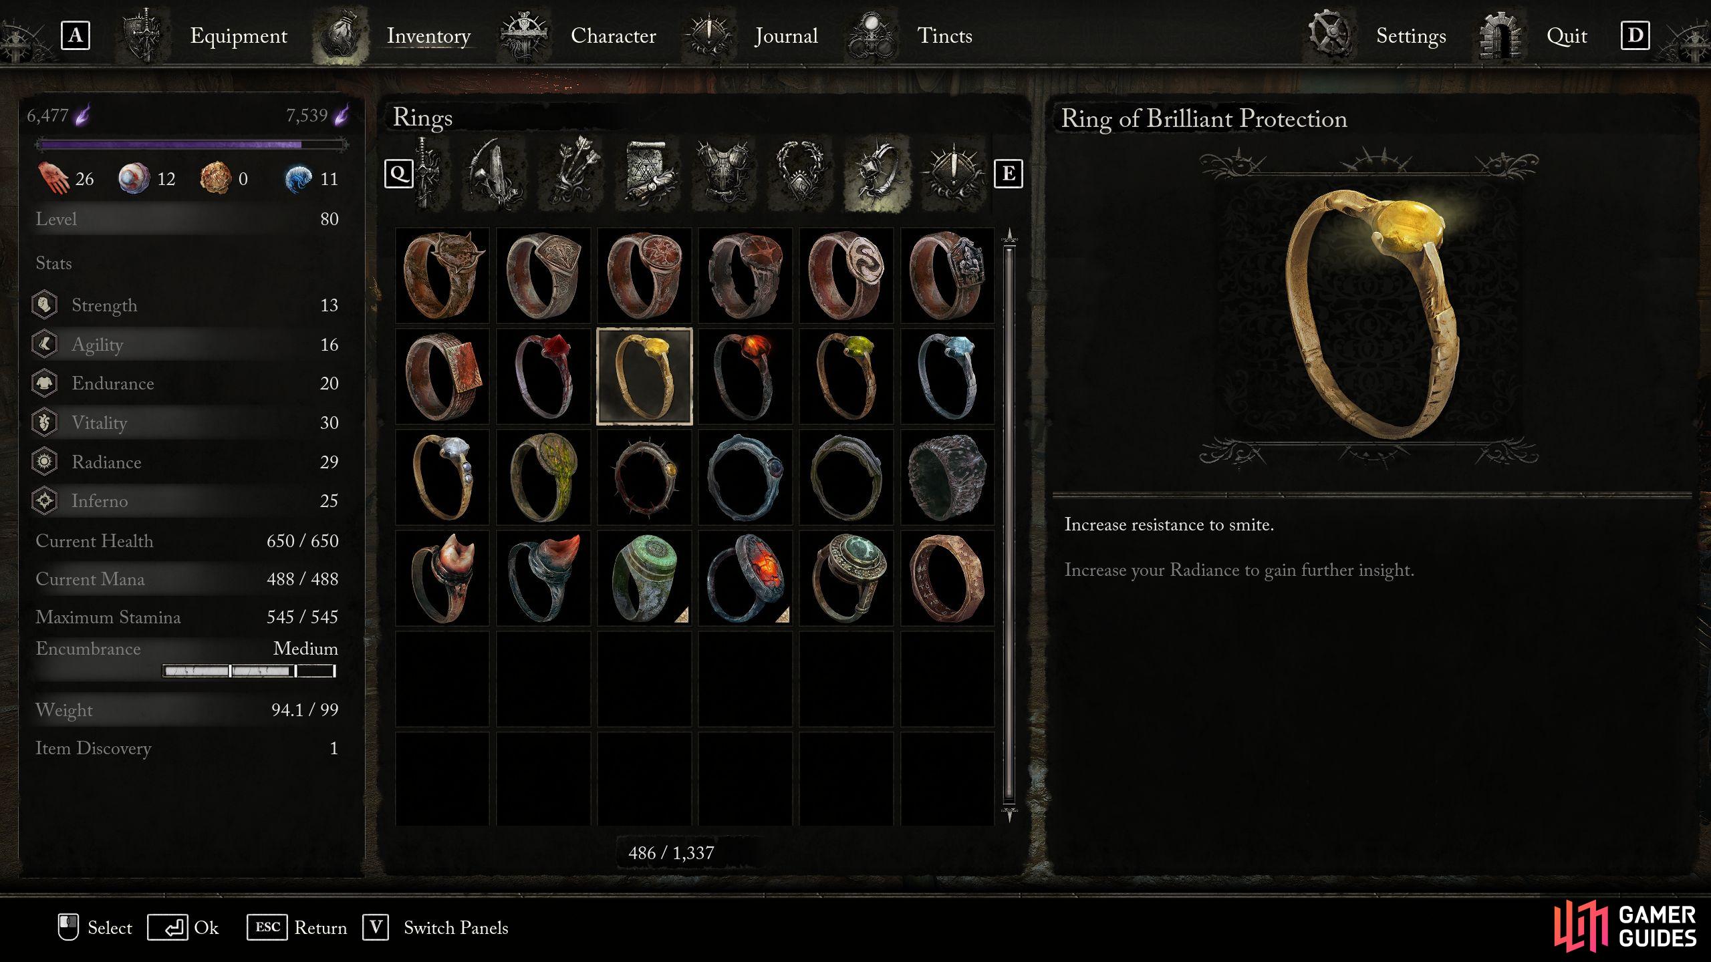The width and height of the screenshot is (1711, 962).
Task: Select the blue gem ring thumbnail
Action: click(947, 376)
